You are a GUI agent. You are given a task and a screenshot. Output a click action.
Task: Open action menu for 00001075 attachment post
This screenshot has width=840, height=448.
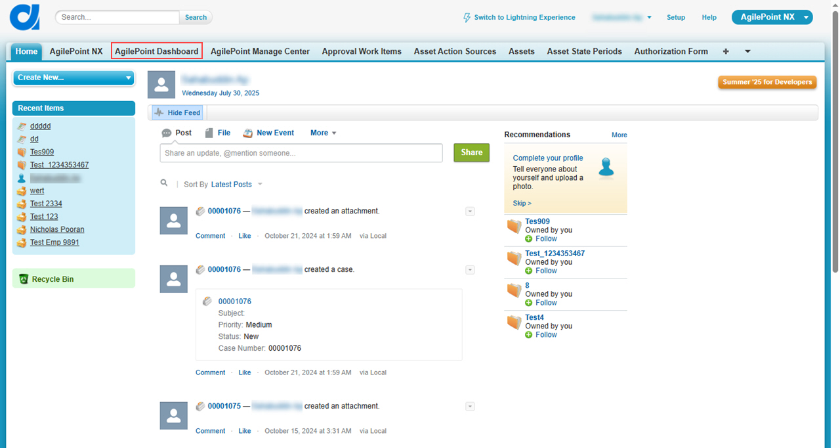click(x=470, y=407)
